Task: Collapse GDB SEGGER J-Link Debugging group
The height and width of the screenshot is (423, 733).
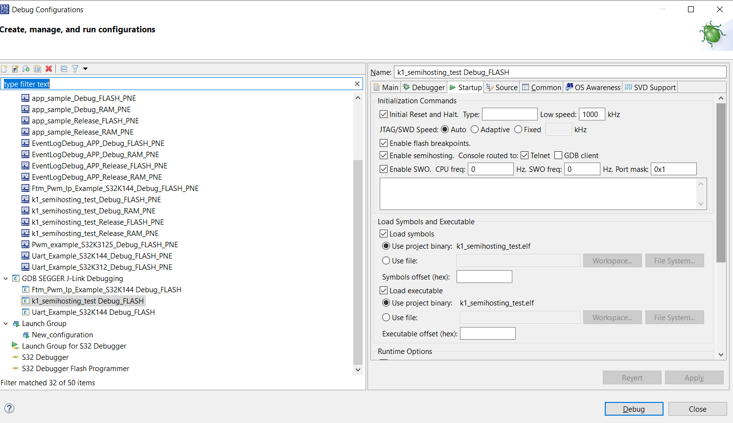Action: click(6, 279)
